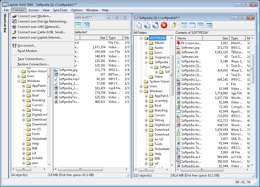Click the Laplink Gold title bar icon
Viewport: 260px width, 187px height.
click(x=5, y=5)
